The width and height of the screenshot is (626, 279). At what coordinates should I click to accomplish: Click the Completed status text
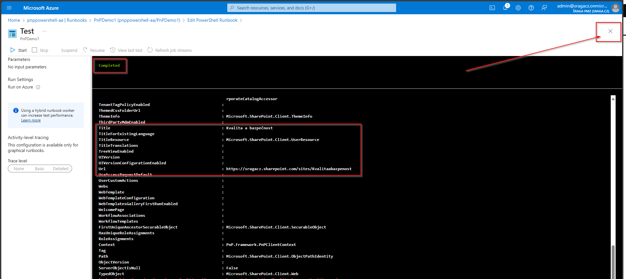[x=109, y=65]
